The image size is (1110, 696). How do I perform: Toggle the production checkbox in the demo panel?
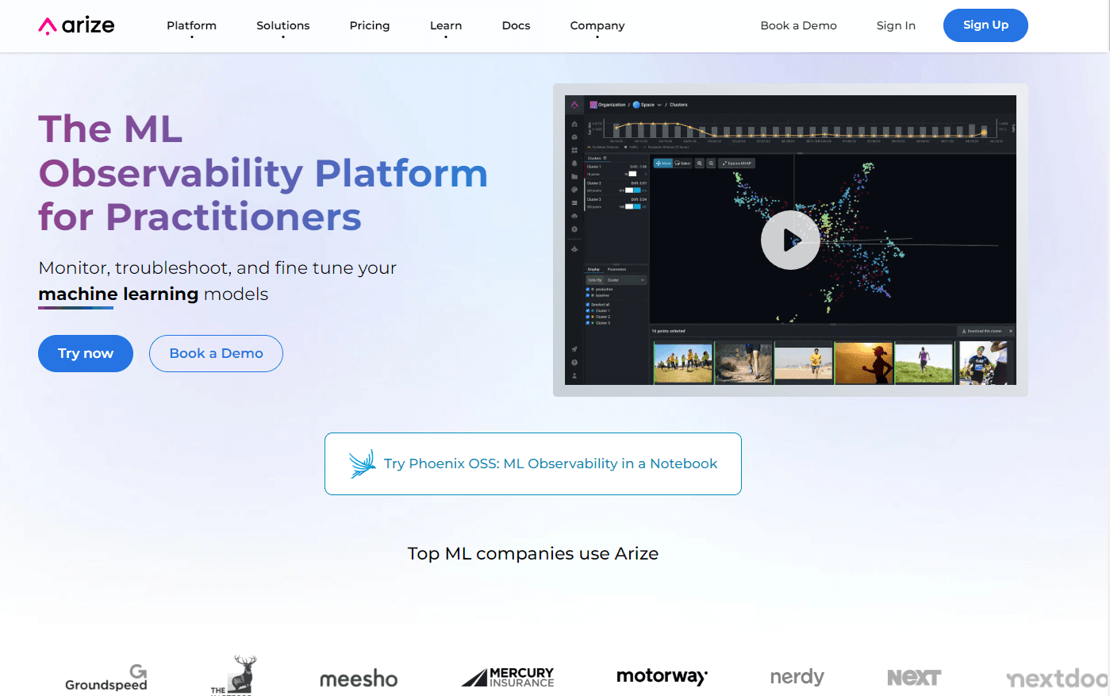[588, 289]
